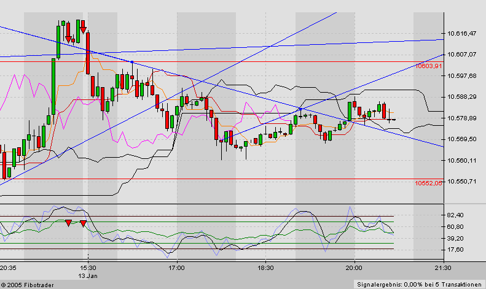Screen dimensions: 486x289
Task: Click the 10.616,47 price axis label
Action: [x=461, y=33]
